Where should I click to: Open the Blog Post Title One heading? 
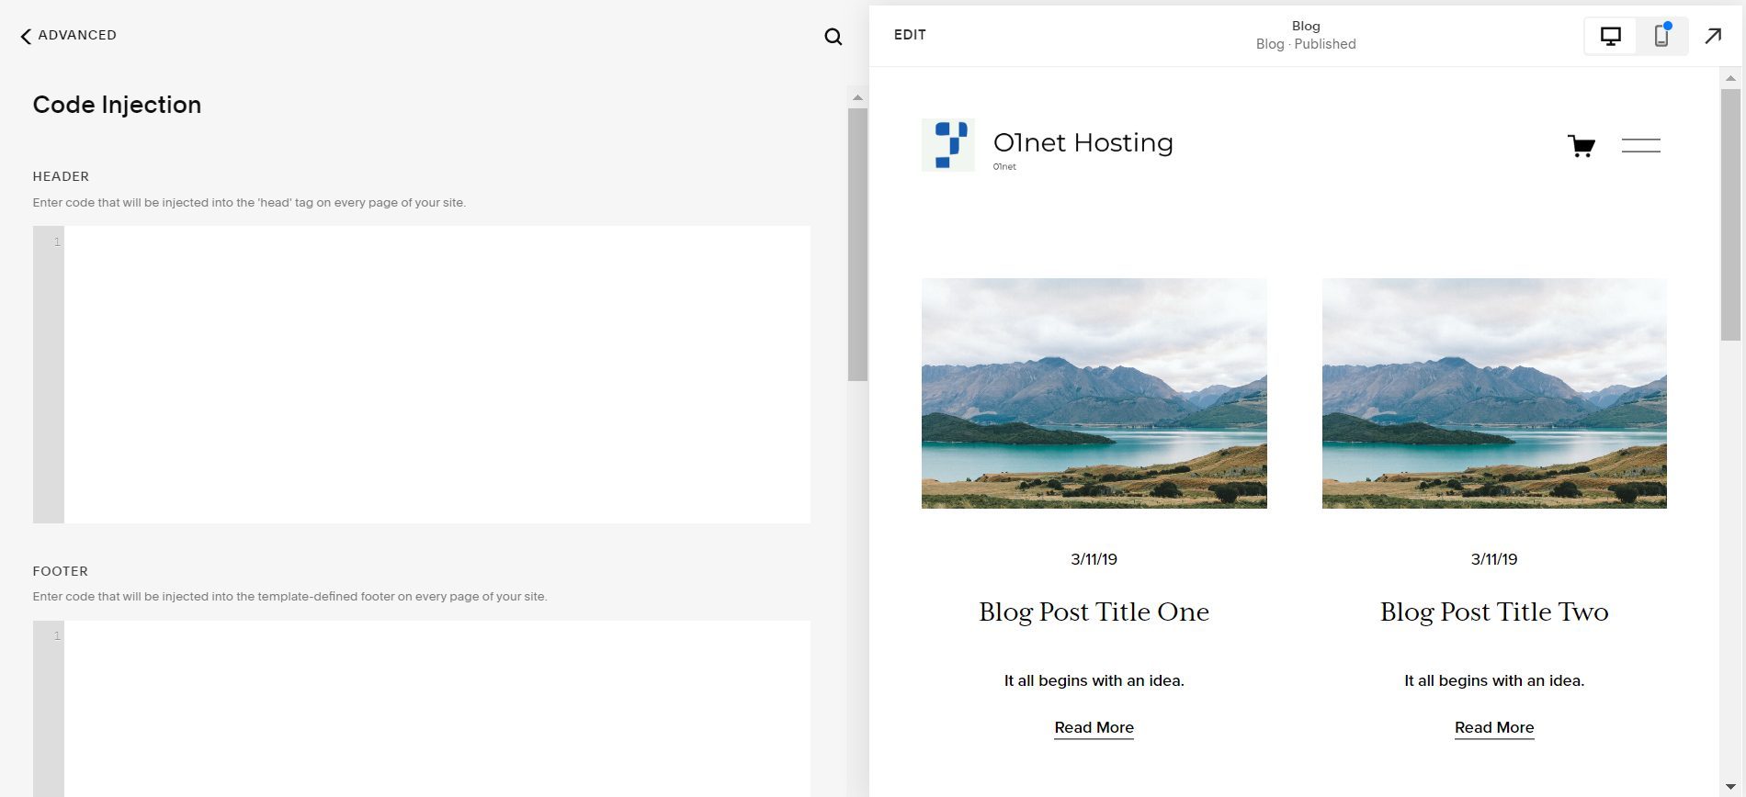[1094, 612]
